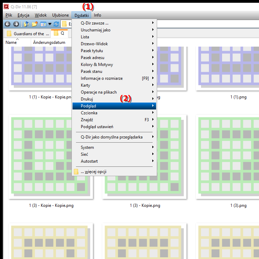The image size is (259, 259).
Task: Click file name 1 (3) - Kopie.png
Action: tap(145, 205)
